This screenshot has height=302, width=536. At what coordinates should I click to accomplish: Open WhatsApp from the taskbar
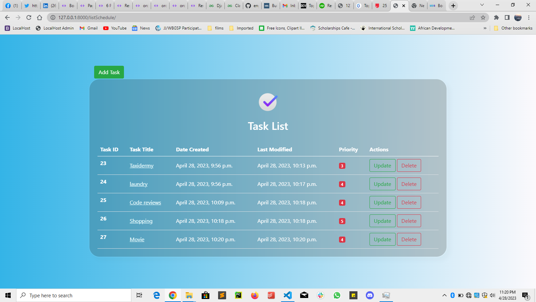[x=337, y=295]
